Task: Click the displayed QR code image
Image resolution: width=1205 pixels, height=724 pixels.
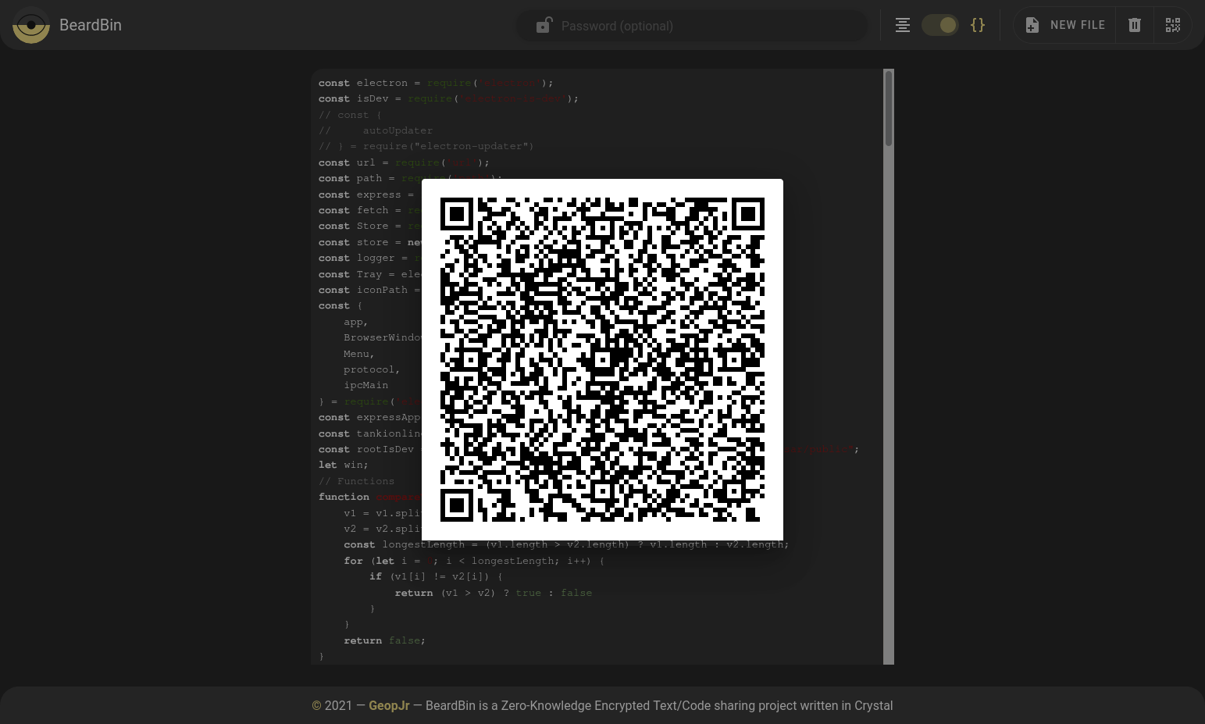Action: point(602,359)
